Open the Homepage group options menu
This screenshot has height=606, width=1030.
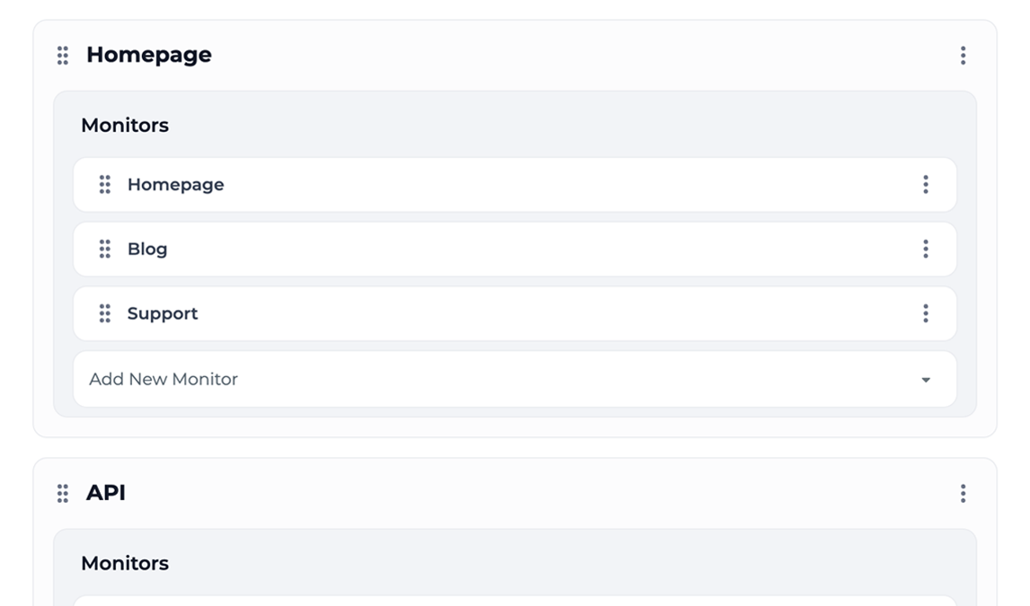[x=963, y=56]
